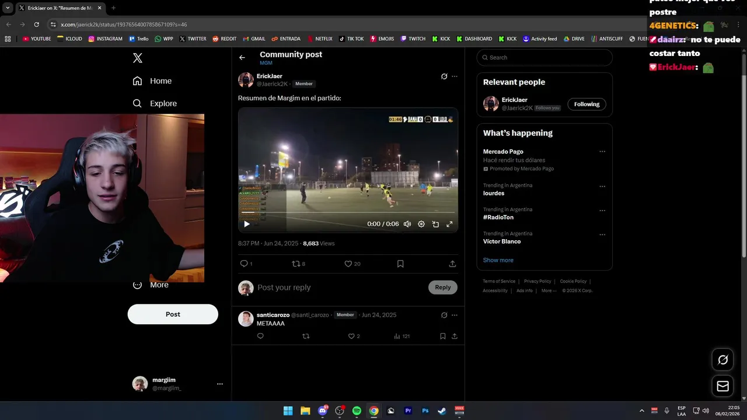Open the YOUTUBE bookmark
Screen dimensions: 747x420
[x=37, y=39]
